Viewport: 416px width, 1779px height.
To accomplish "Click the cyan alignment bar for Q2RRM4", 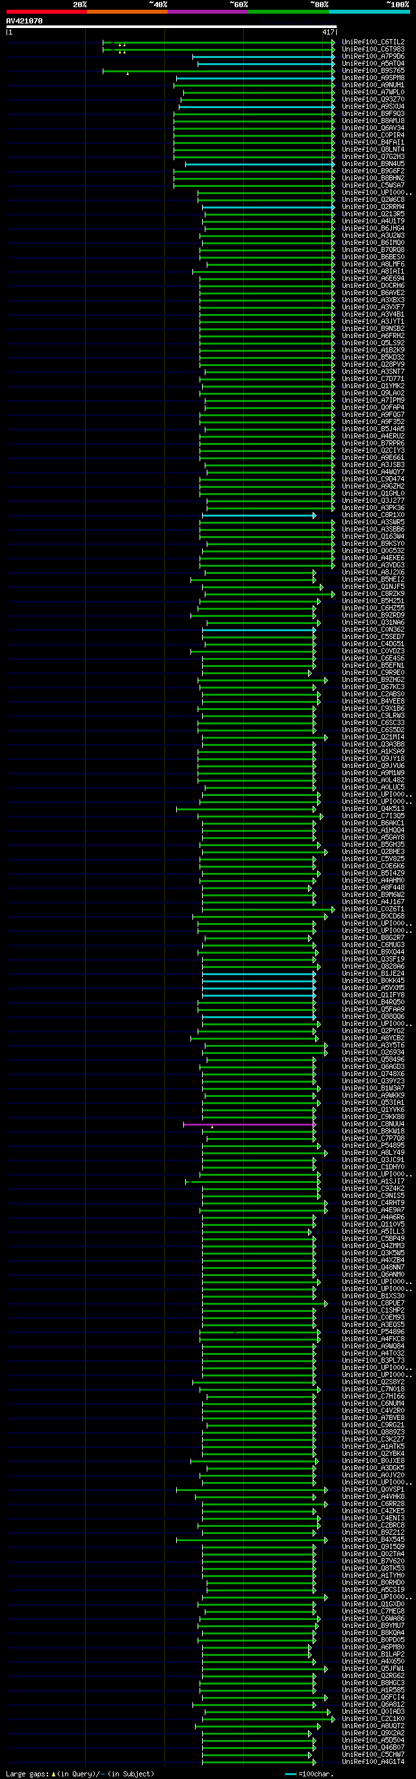I will (268, 207).
